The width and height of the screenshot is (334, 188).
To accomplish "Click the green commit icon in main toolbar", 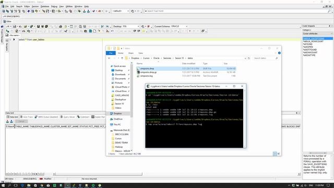I will tap(84, 11).
